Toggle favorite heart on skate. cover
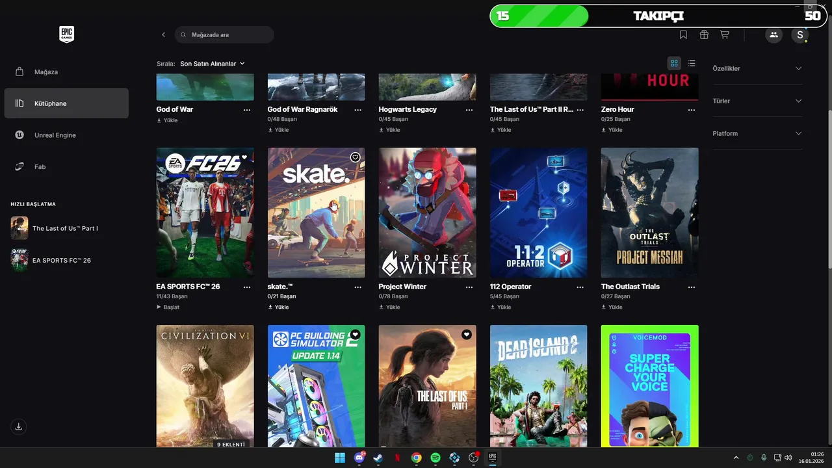832x468 pixels. [x=355, y=157]
